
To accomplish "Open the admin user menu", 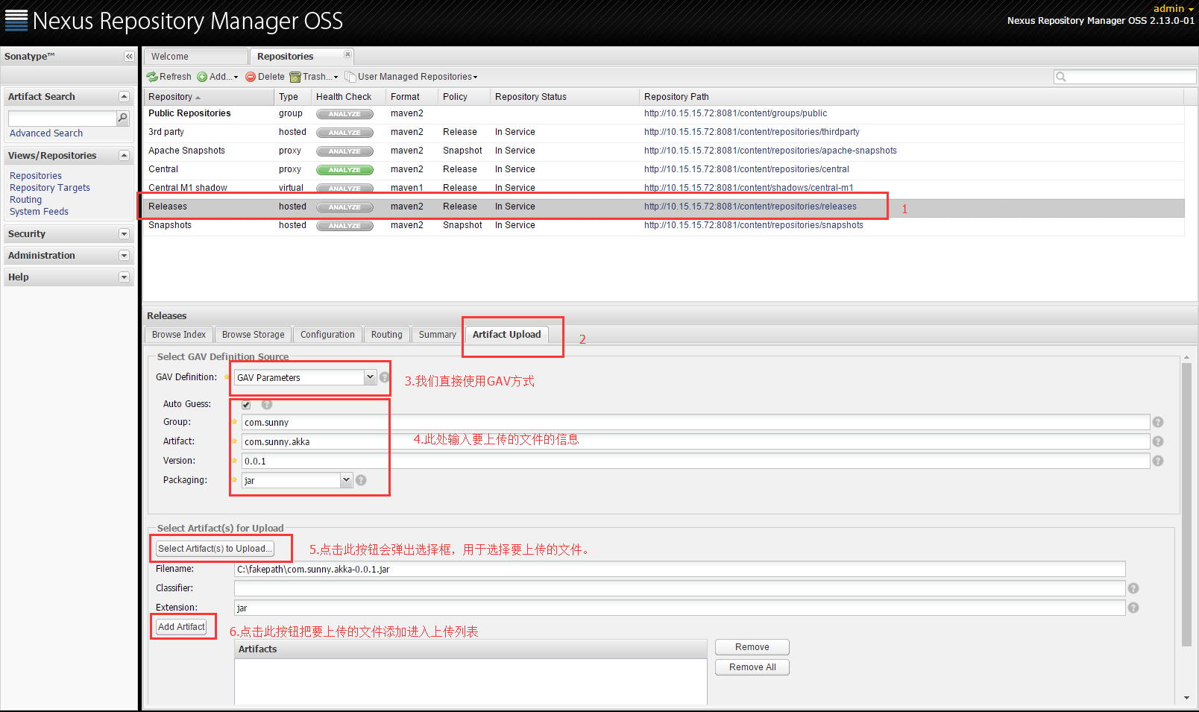I will coord(1174,9).
